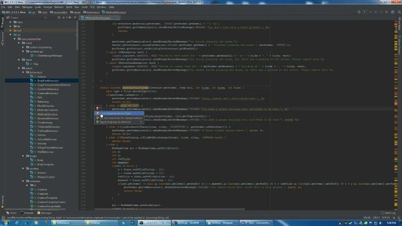Image resolution: width=402 pixels, height=226 pixels.
Task: Click the wurmonline breadcrumb in the navigation bar
Action: coord(58,12)
